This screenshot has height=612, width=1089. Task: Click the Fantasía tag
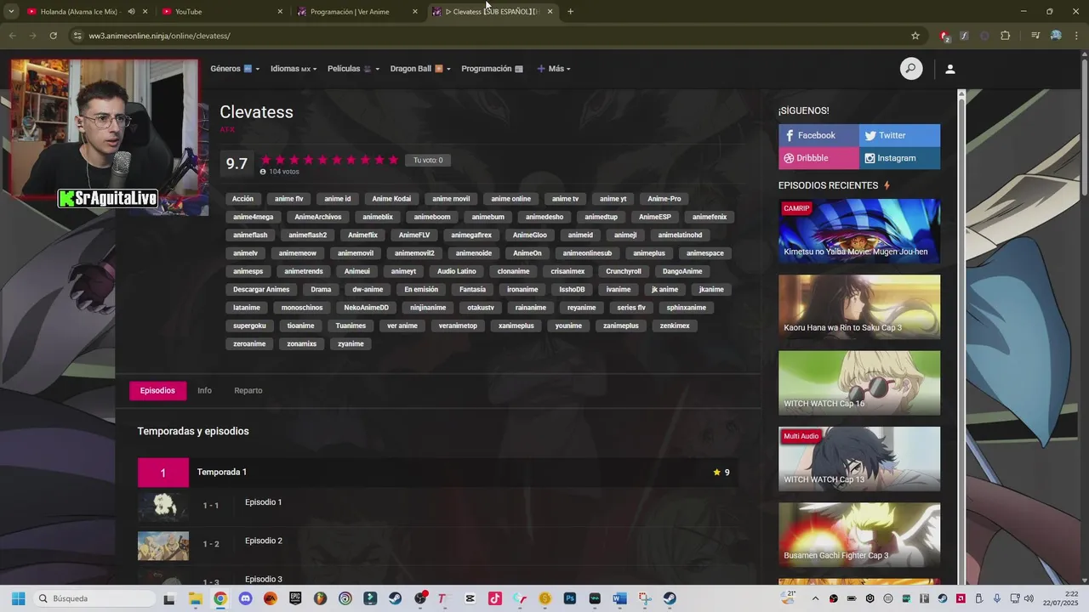click(x=472, y=290)
